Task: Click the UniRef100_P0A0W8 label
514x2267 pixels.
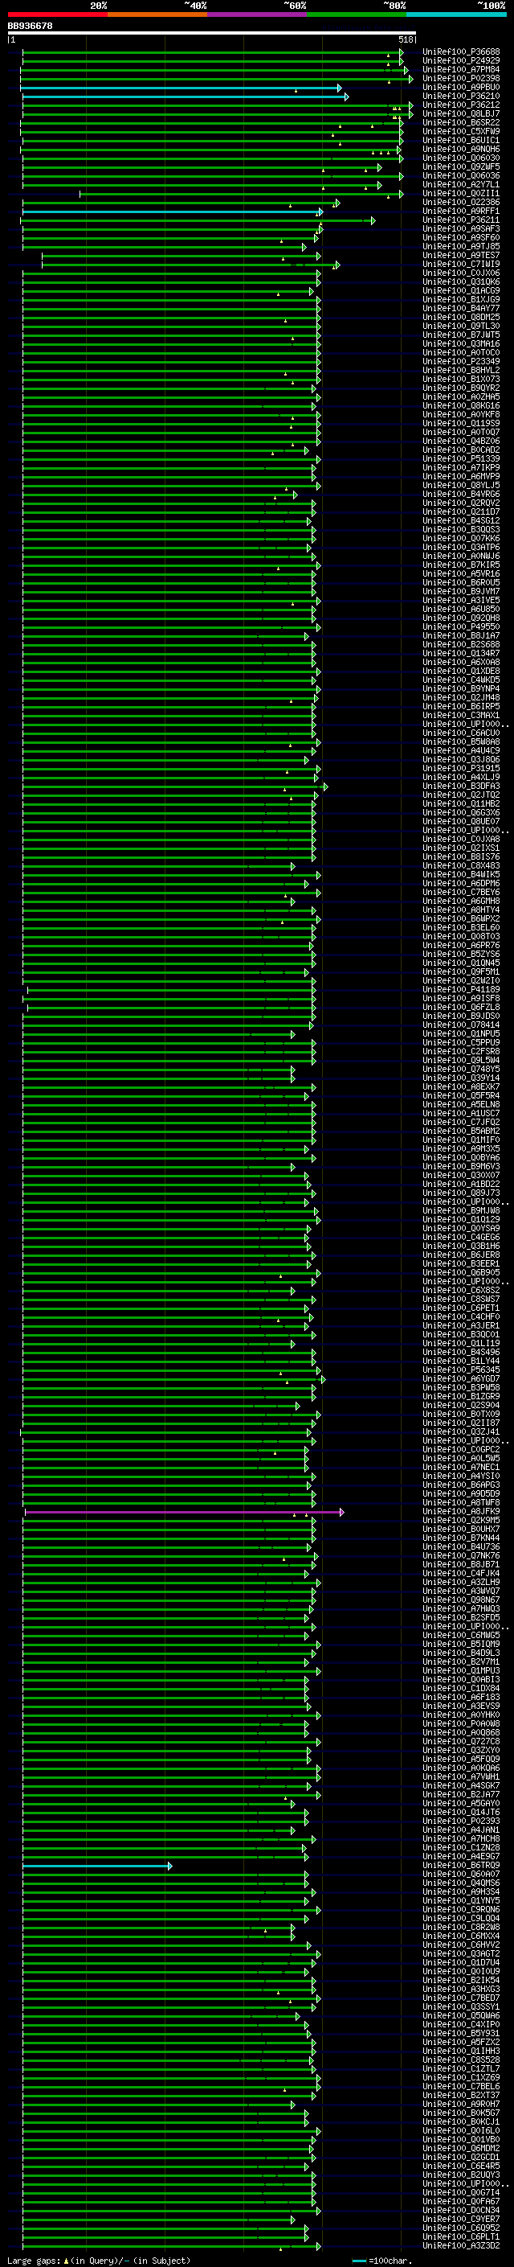Action: point(461,1724)
